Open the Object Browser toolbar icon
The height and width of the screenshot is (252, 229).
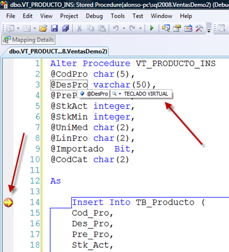188,28
